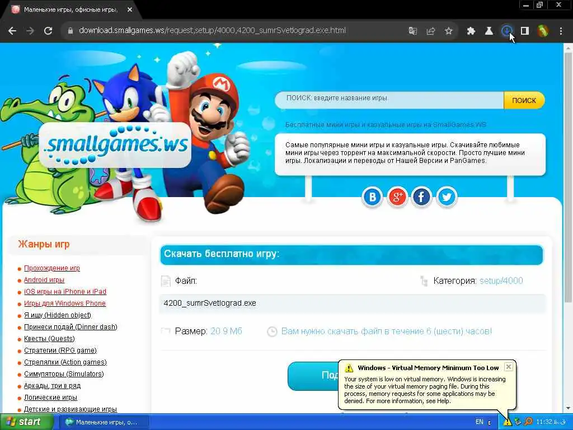
Task: Open Симуляторы (Simulators) genre
Action: coord(64,373)
